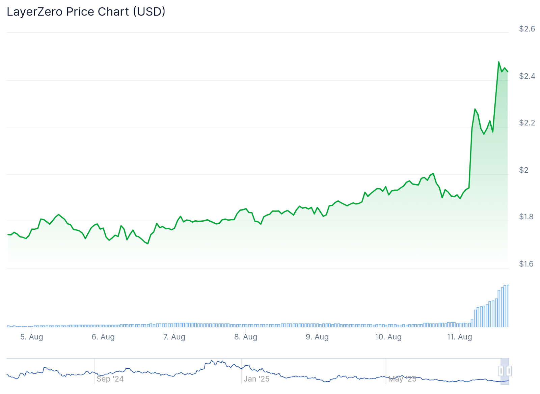
Task: Select the 5. Aug date label
Action: (32, 337)
